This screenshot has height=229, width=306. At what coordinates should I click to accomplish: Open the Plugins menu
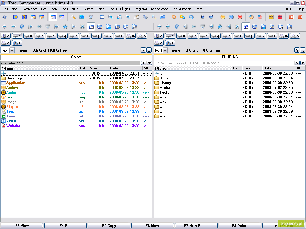click(x=125, y=9)
